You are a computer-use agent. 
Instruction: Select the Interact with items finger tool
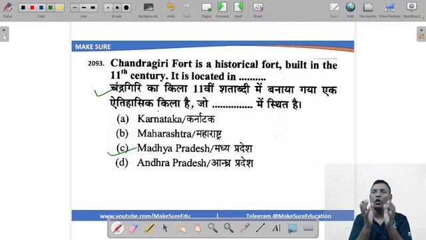click(181, 228)
